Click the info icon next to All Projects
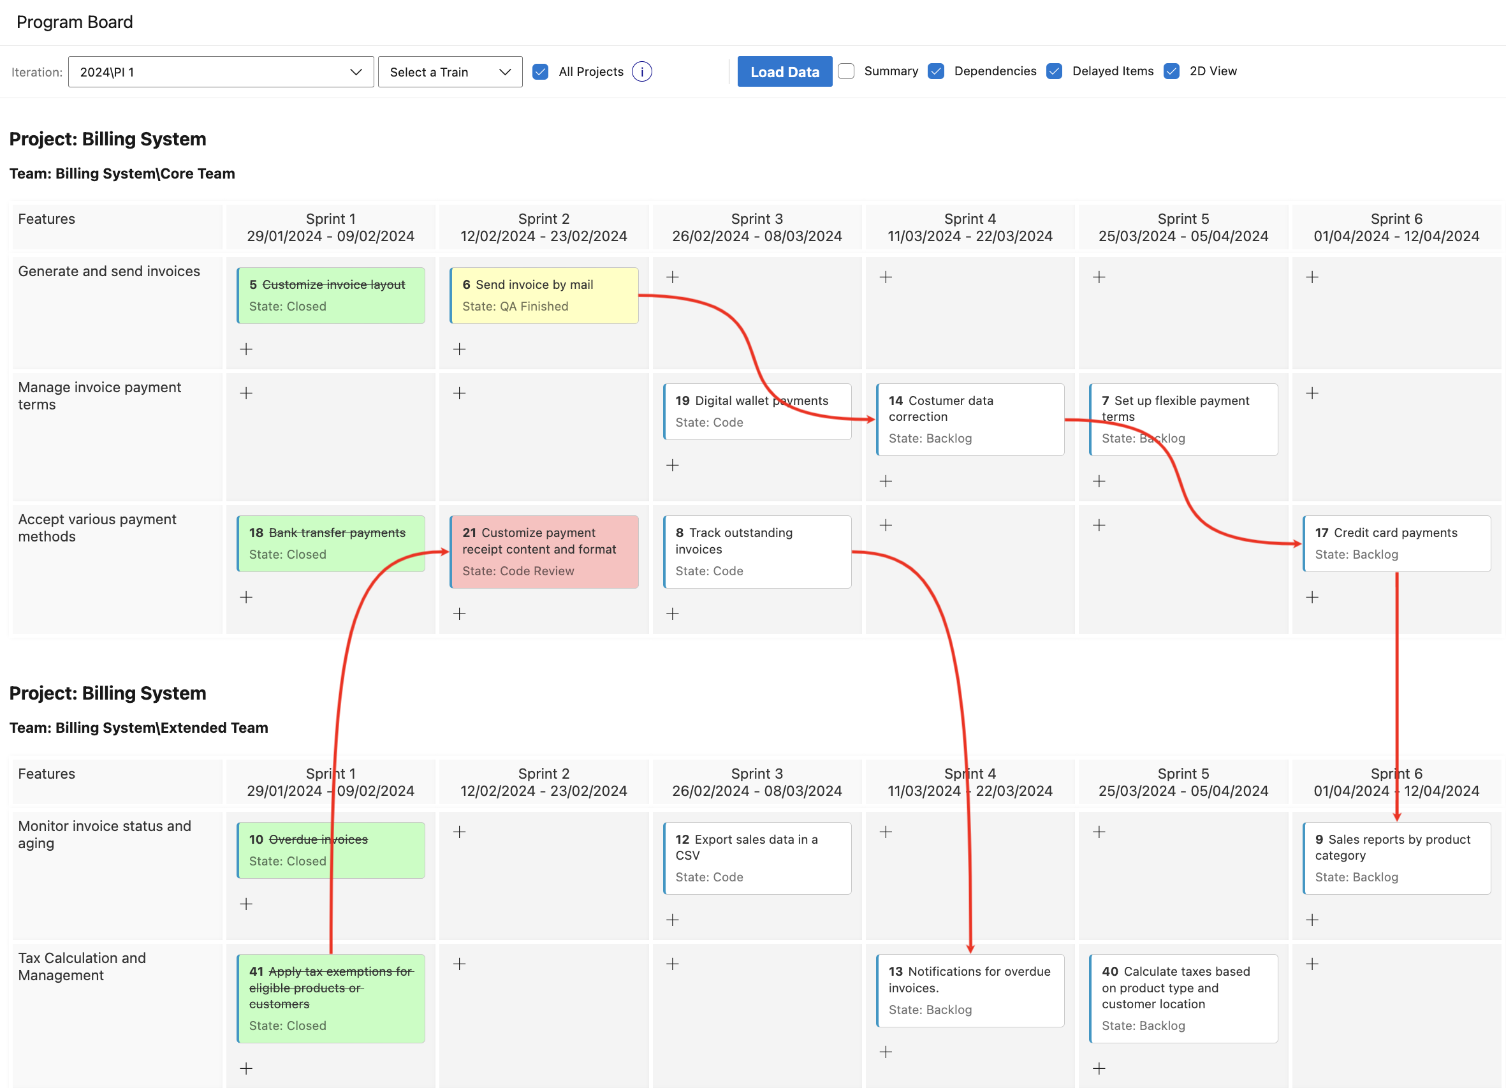Image resolution: width=1506 pixels, height=1088 pixels. 644,71
